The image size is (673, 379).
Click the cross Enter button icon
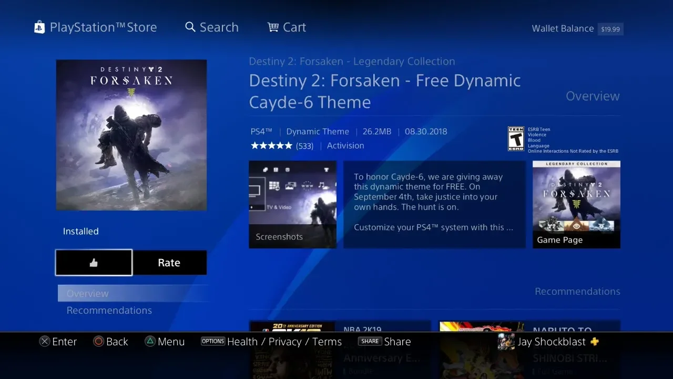point(45,342)
